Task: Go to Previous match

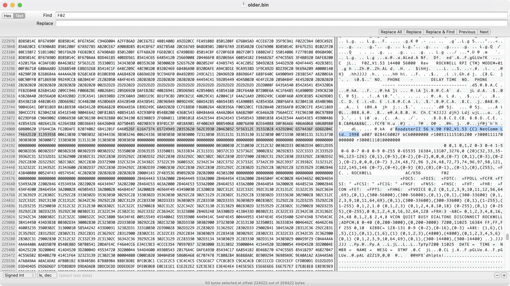Action: pos(467,32)
